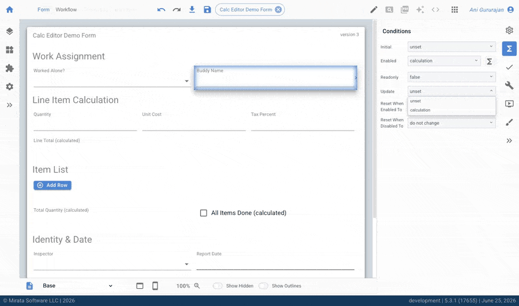Click the 'Total Quantity (calculated)' label

pos(61,211)
